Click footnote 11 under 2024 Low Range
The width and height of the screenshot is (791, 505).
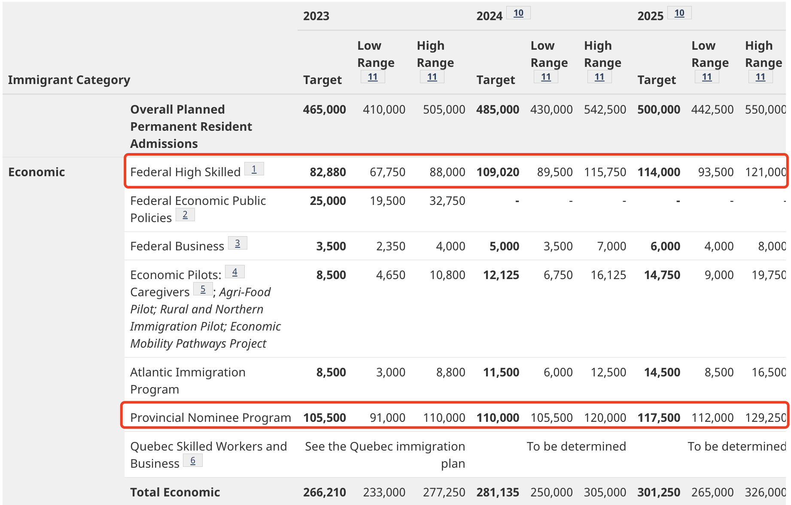pos(546,77)
